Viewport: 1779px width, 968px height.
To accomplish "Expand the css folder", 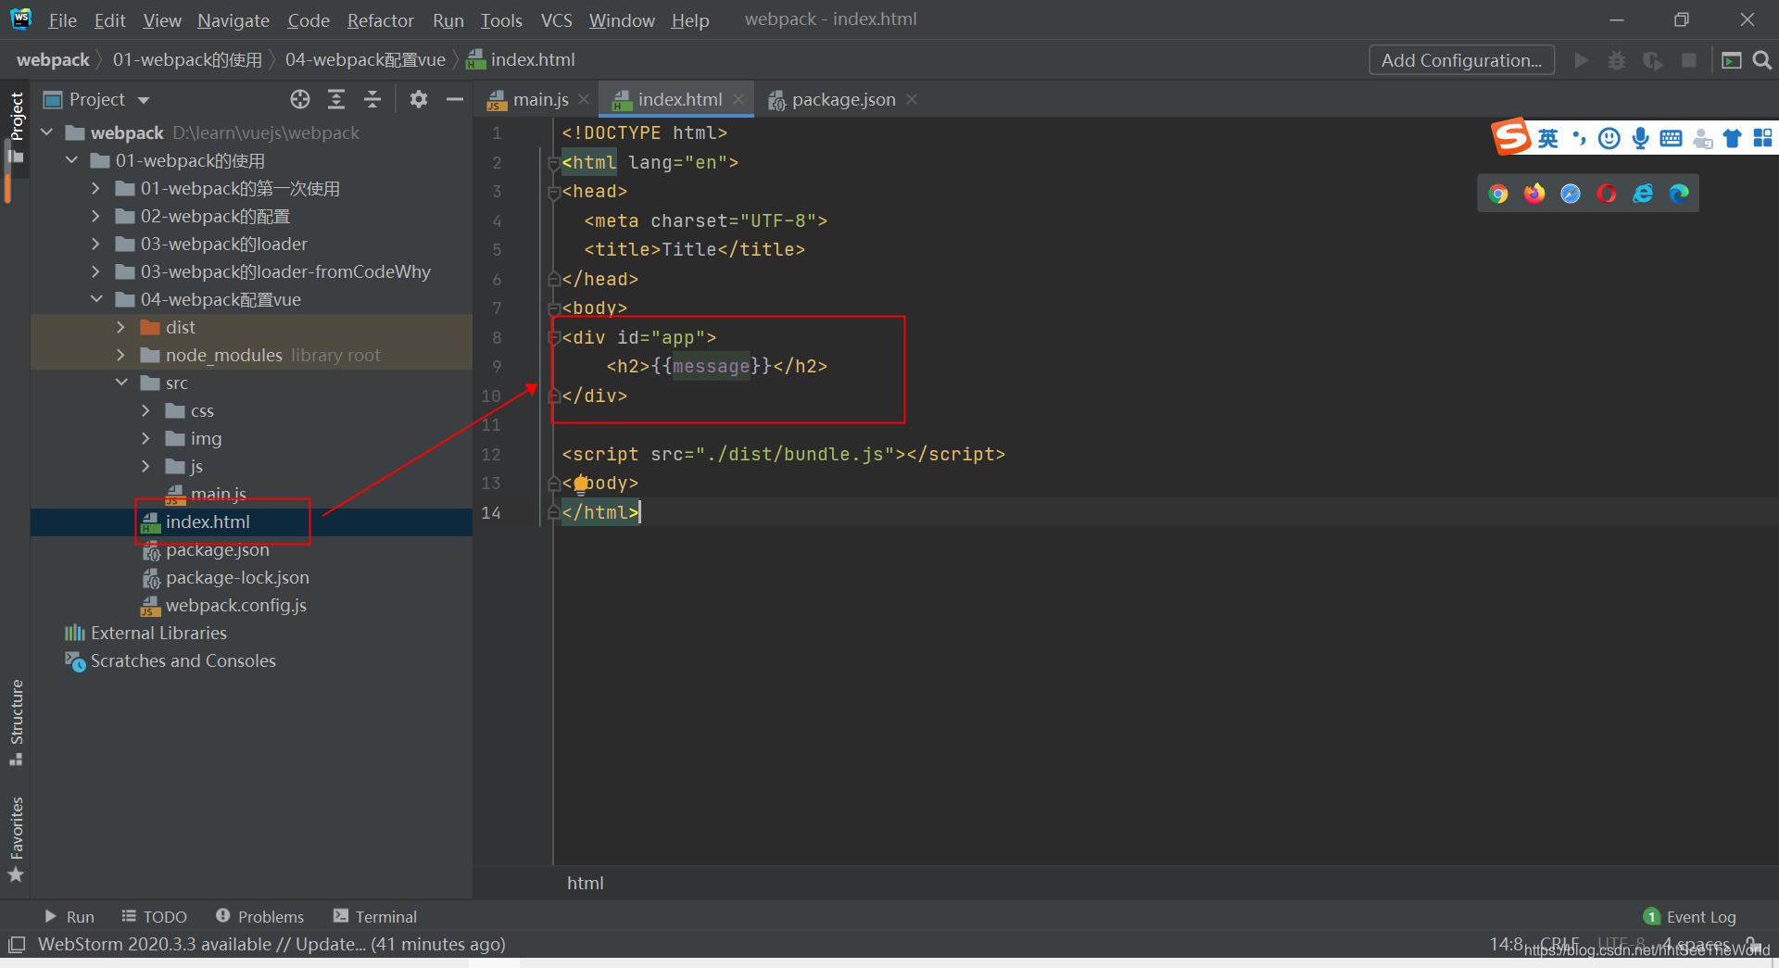I will click(146, 410).
